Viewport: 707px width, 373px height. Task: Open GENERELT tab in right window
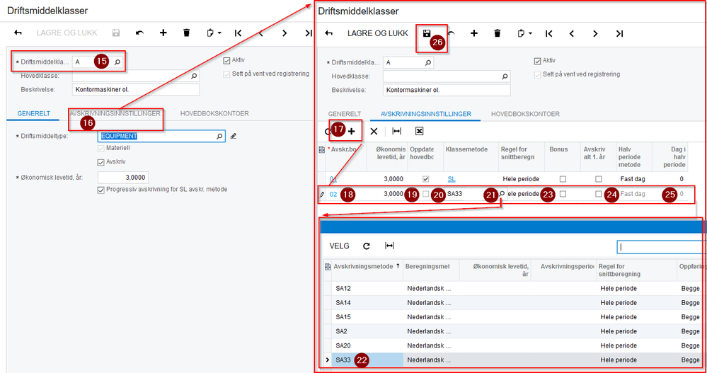coord(345,114)
